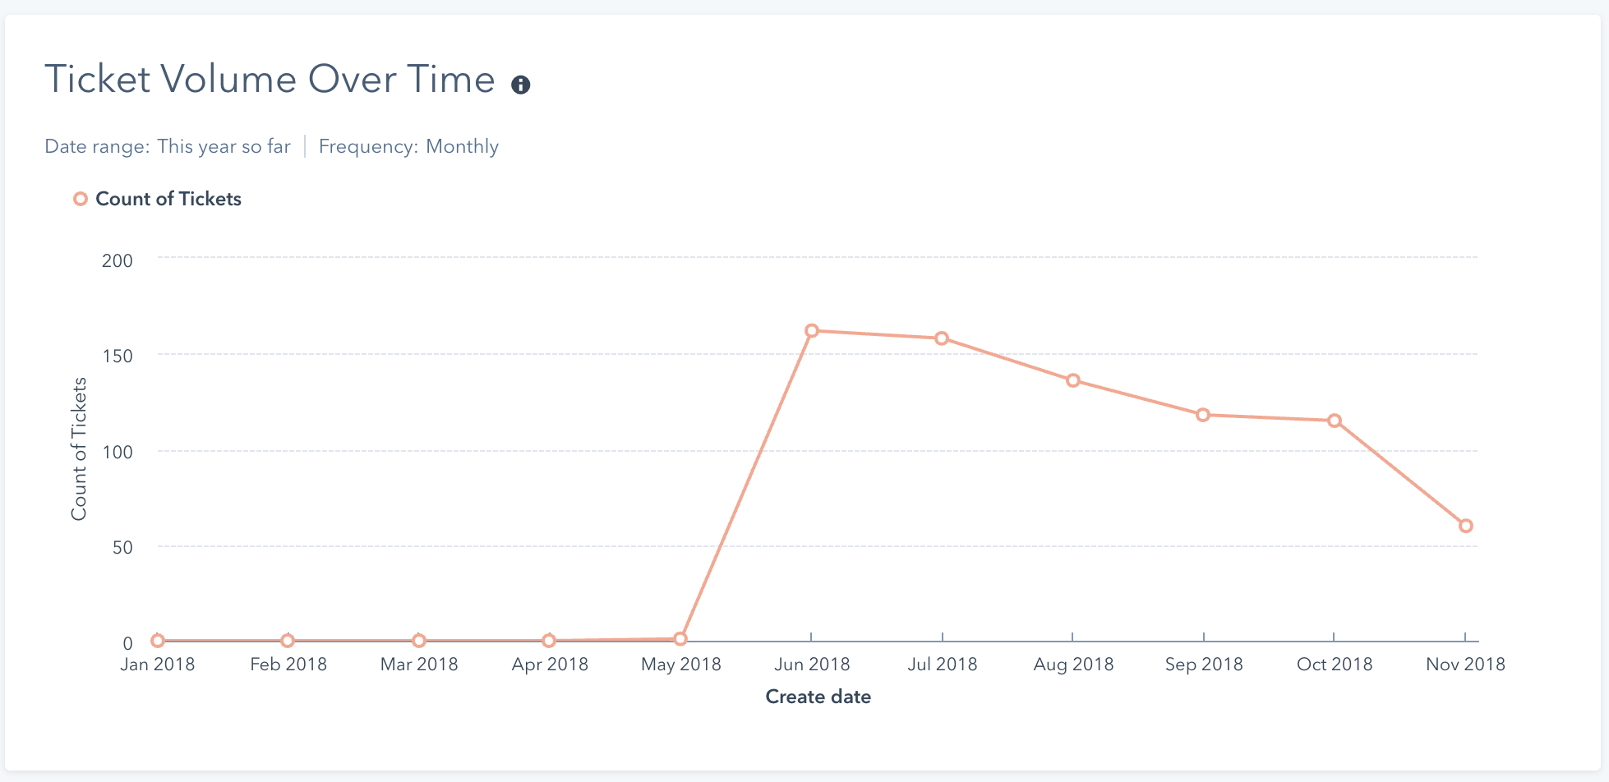The height and width of the screenshot is (782, 1609).
Task: Click the May 2018 data point
Action: pos(680,639)
